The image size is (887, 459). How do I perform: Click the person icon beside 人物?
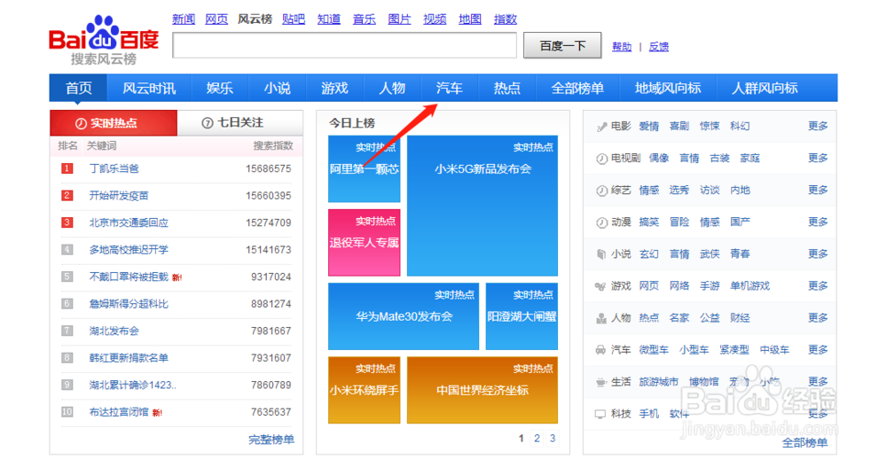pyautogui.click(x=601, y=318)
